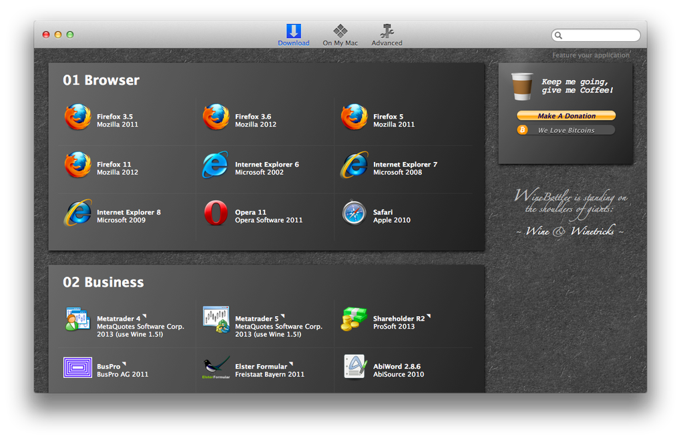Select the 'AbiWord 2.8.6' title text

pyautogui.click(x=397, y=366)
